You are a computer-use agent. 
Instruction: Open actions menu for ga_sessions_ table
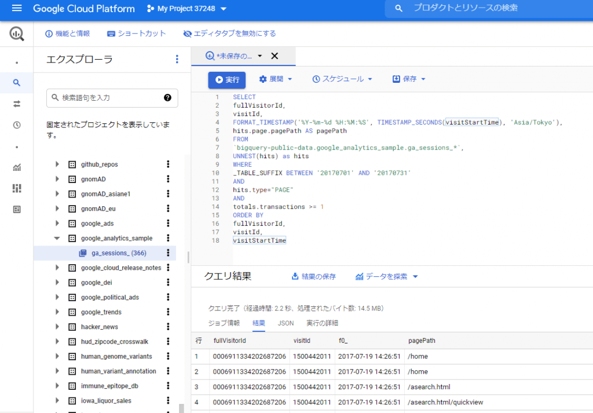[168, 253]
